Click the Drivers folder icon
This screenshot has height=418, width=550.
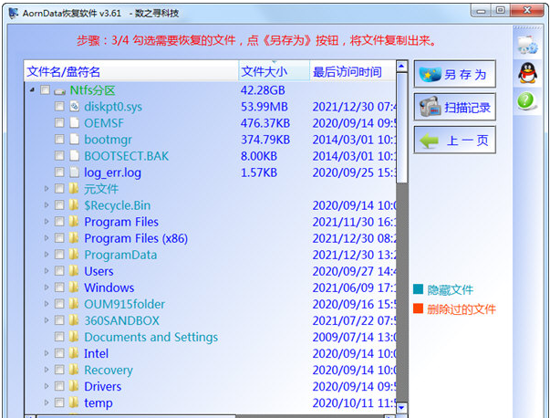[74, 386]
